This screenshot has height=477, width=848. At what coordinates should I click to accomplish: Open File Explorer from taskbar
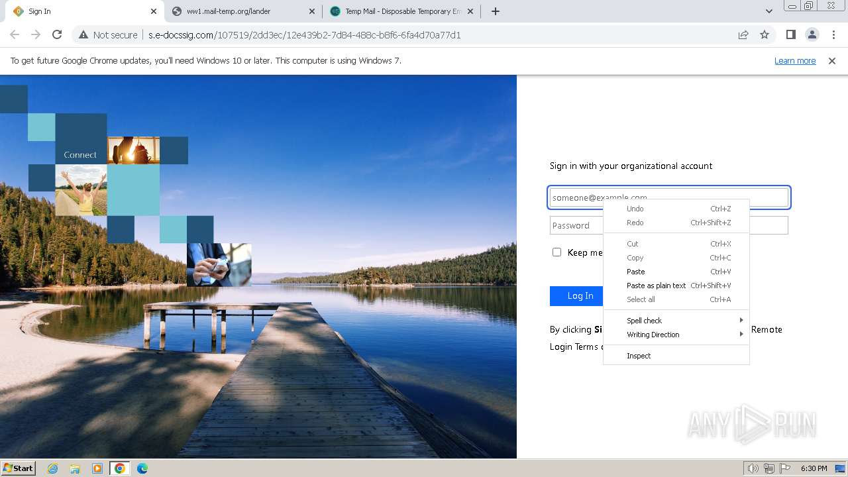coord(75,468)
